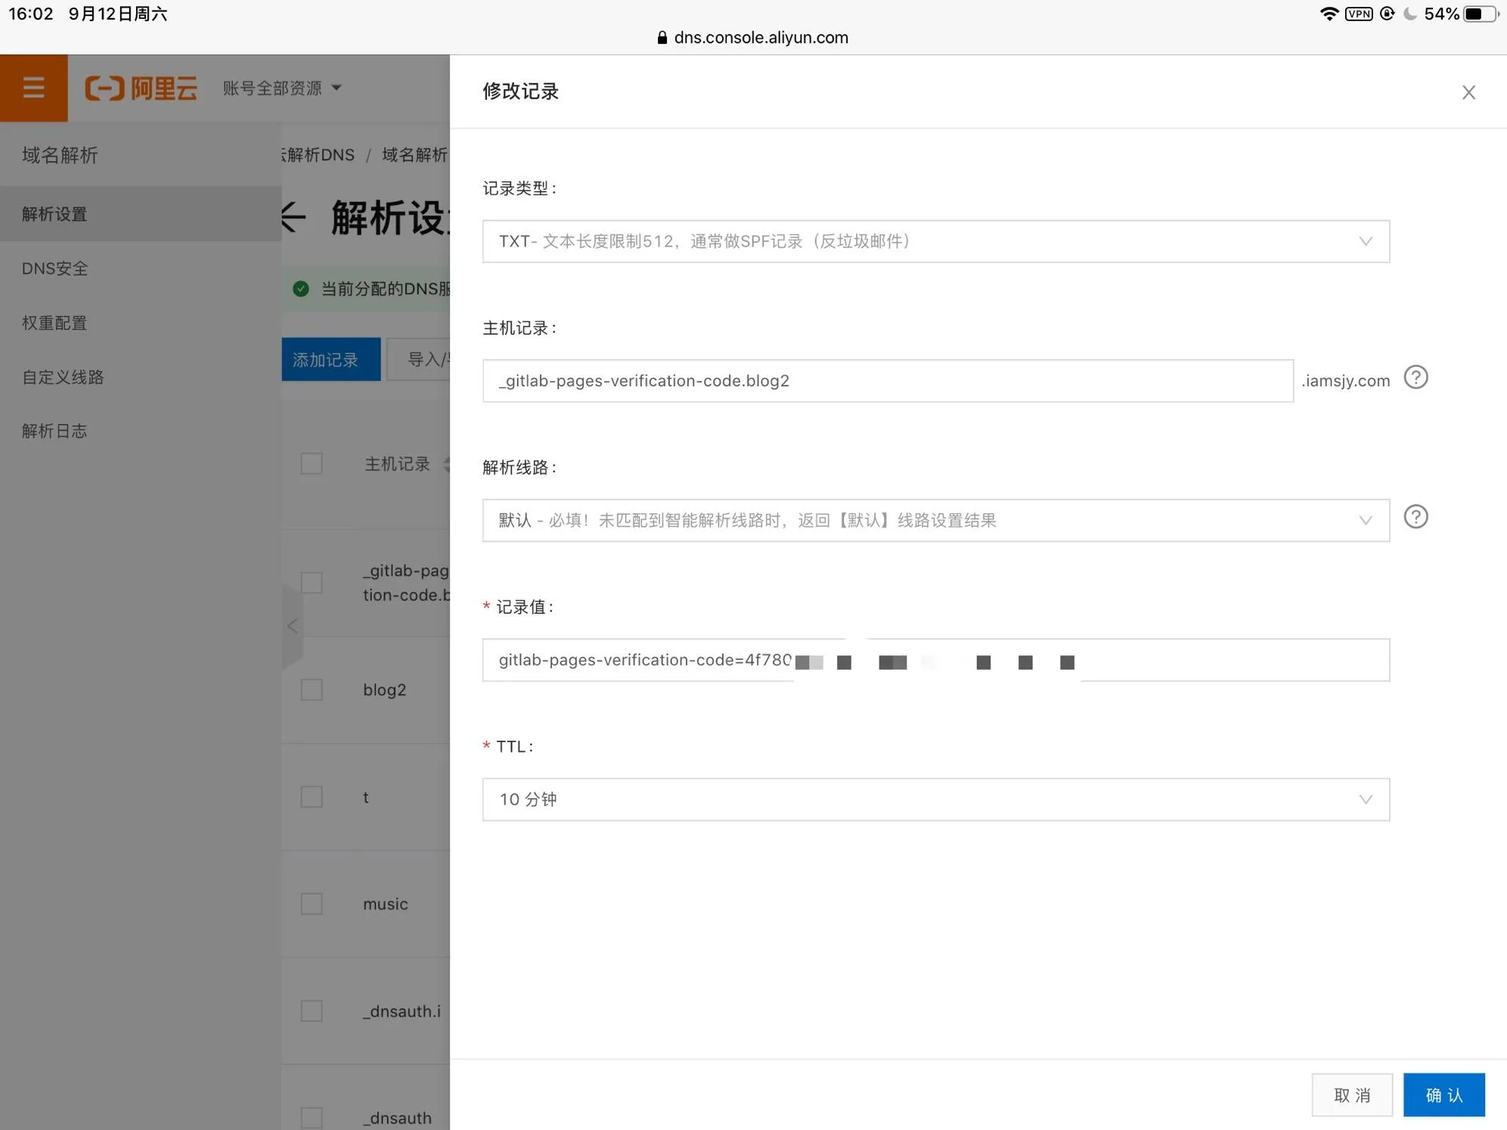The width and height of the screenshot is (1507, 1130).
Task: Click the 主机记录 column sort arrows
Action: click(446, 464)
